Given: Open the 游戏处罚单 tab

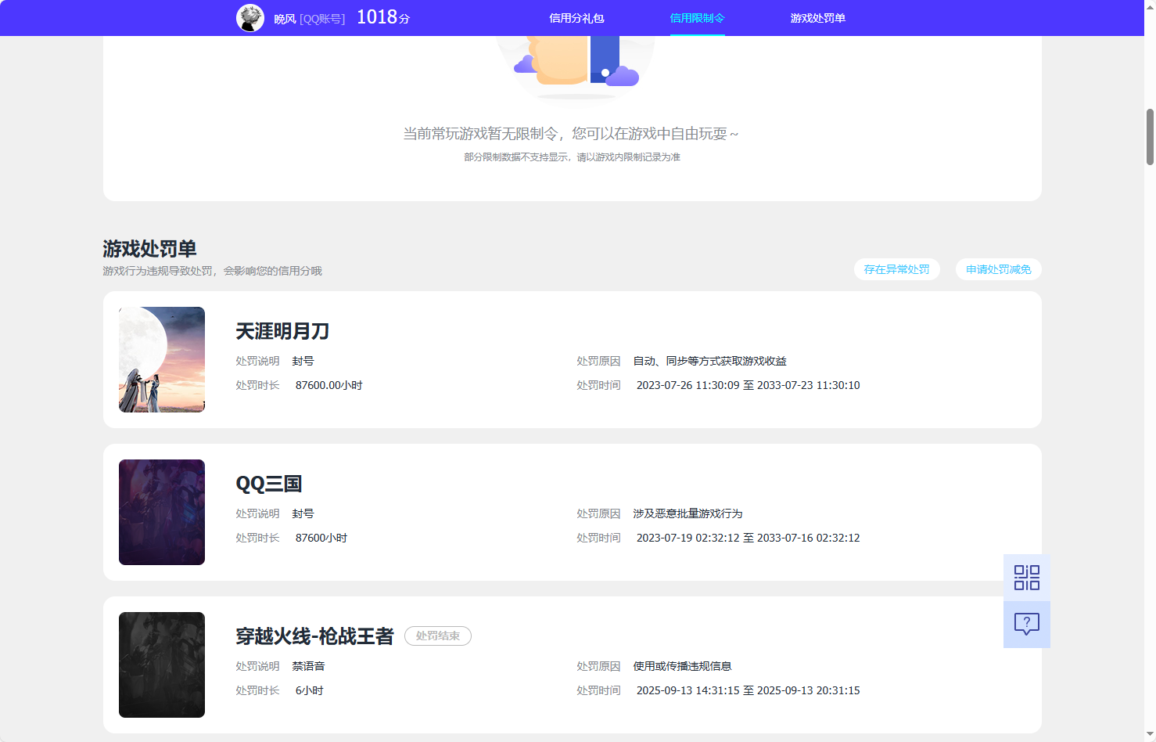Looking at the screenshot, I should coord(817,17).
